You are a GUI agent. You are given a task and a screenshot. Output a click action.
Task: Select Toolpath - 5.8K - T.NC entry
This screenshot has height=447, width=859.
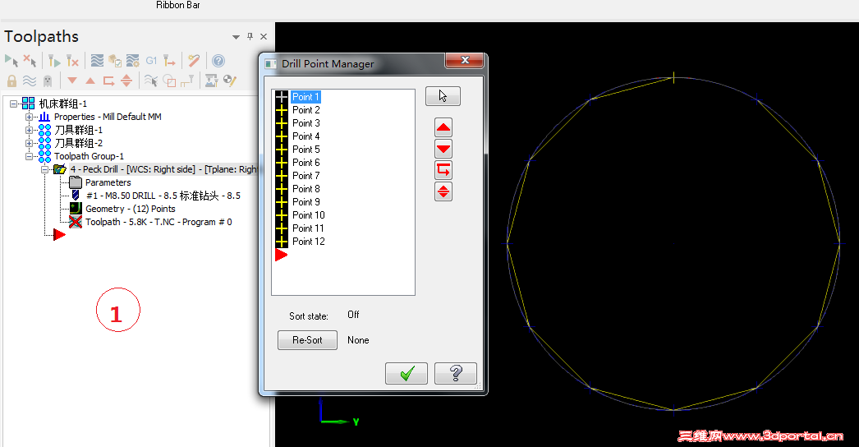tap(158, 222)
